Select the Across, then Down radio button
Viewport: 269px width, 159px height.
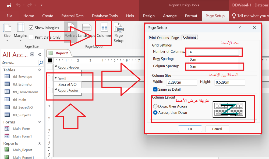(x=155, y=113)
